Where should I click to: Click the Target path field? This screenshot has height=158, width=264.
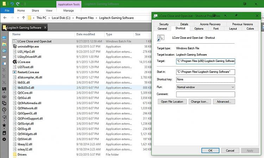tap(206, 61)
